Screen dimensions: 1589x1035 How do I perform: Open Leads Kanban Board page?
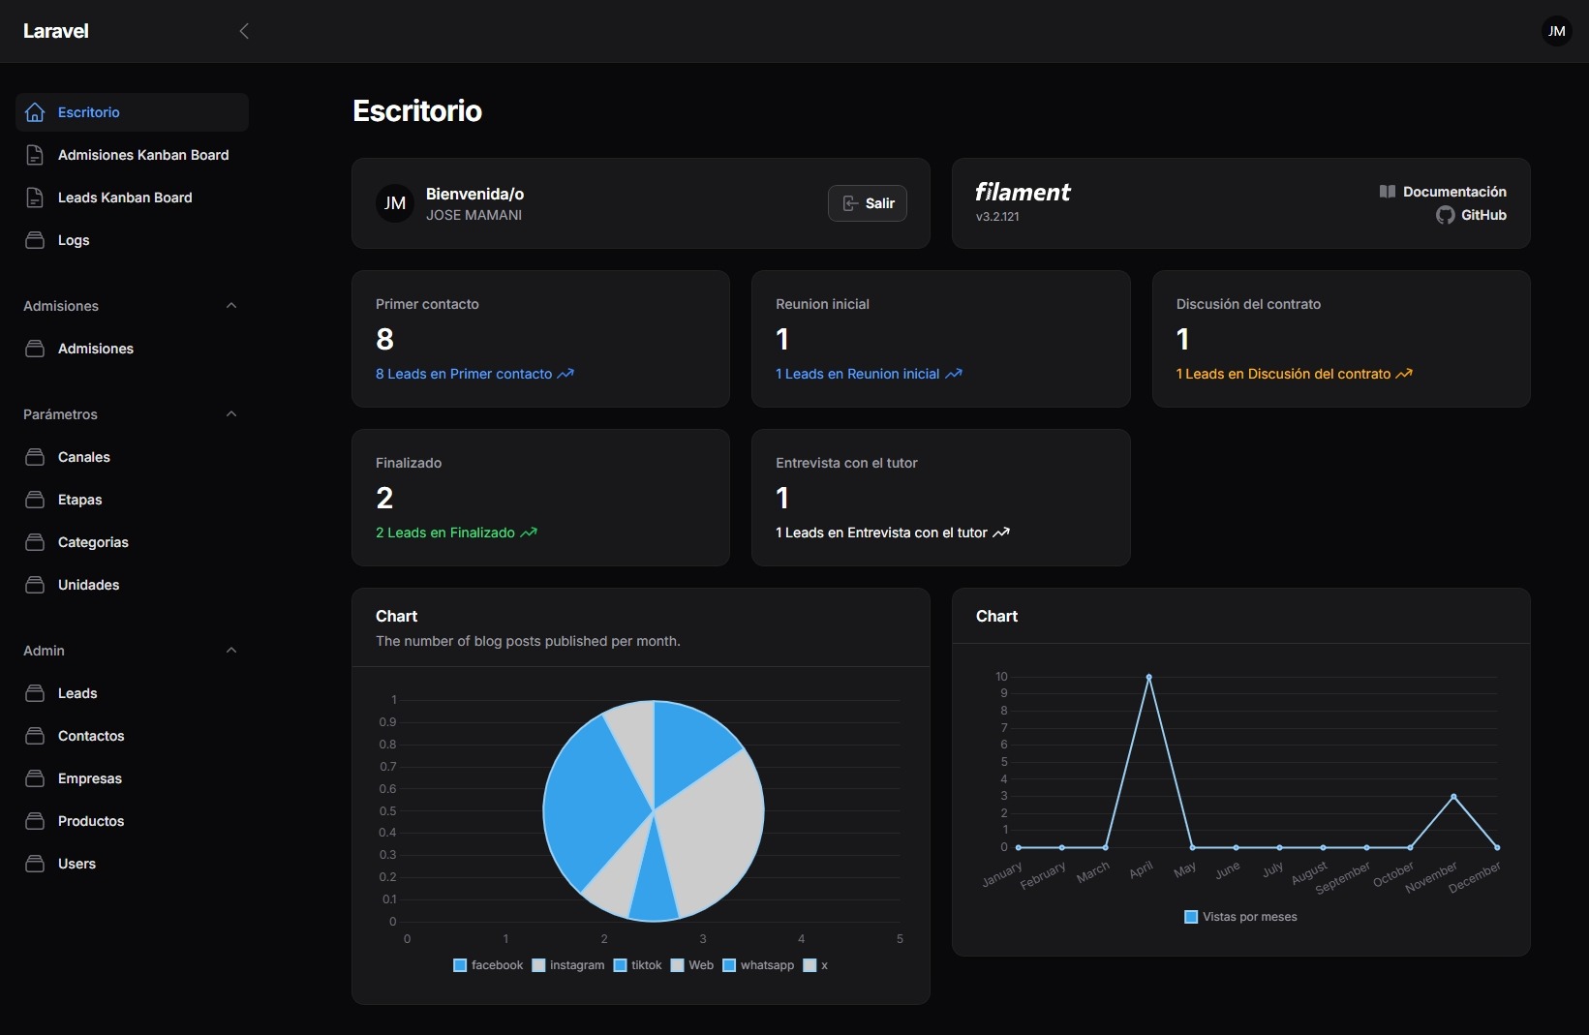click(125, 198)
